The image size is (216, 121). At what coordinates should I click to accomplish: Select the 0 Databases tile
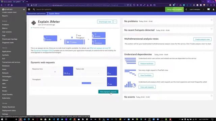click(x=99, y=42)
